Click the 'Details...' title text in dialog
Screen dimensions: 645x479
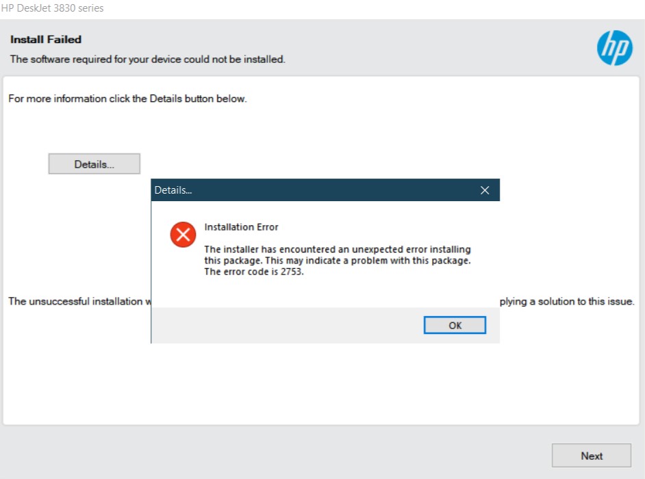click(173, 190)
